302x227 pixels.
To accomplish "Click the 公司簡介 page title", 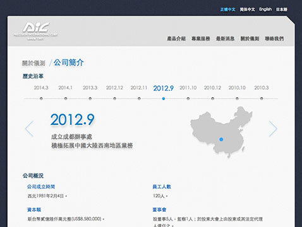I will (x=69, y=62).
